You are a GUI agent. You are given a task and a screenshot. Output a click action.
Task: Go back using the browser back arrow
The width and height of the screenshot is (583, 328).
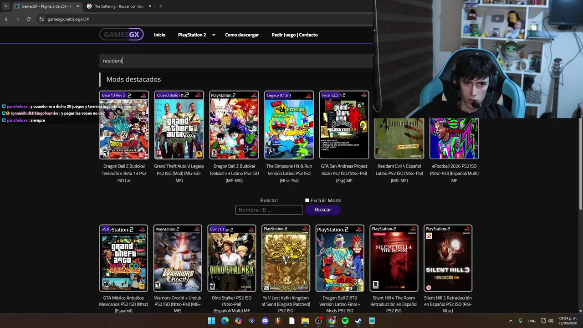6,19
